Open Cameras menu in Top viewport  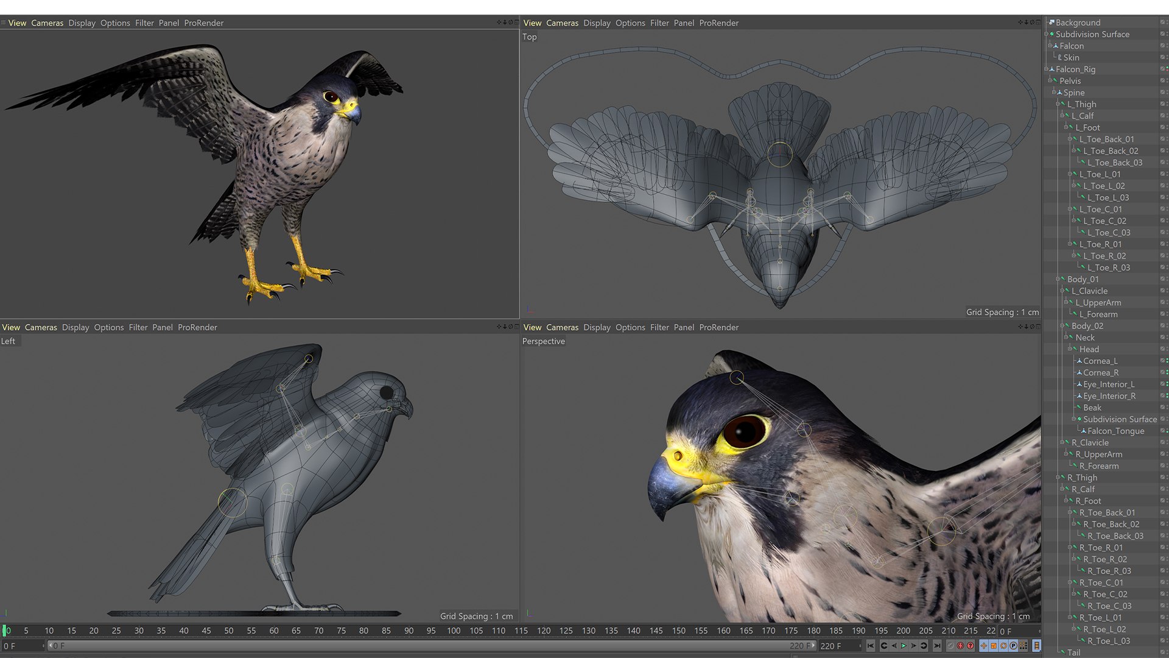point(562,23)
